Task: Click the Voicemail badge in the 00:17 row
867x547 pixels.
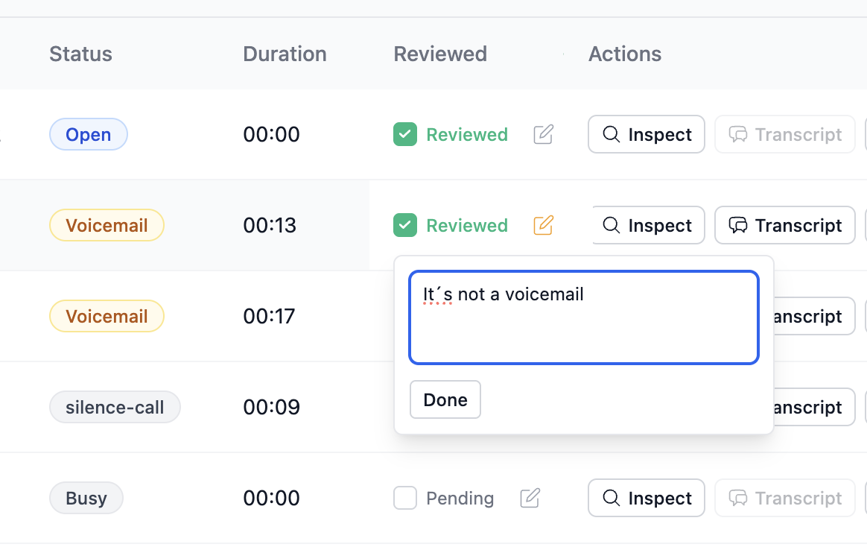Action: tap(107, 317)
